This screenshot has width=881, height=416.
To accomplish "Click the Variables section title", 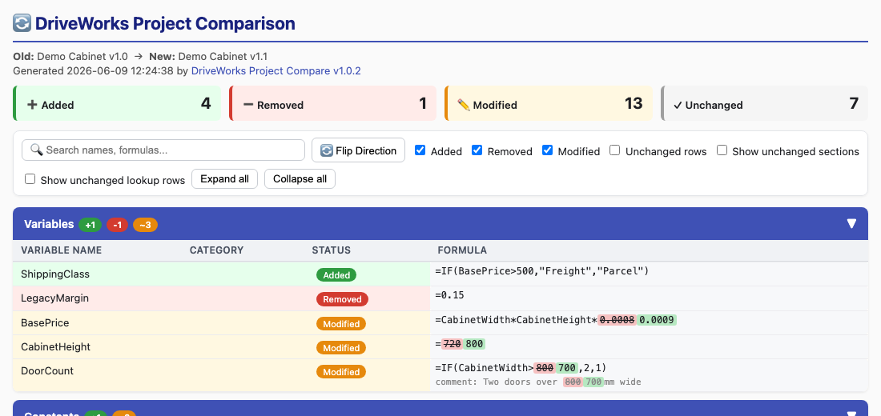I will point(49,224).
